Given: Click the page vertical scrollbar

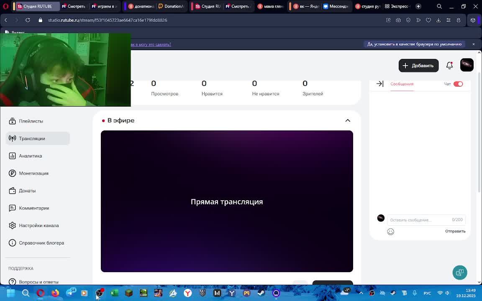Looking at the screenshot, I should 479,132.
